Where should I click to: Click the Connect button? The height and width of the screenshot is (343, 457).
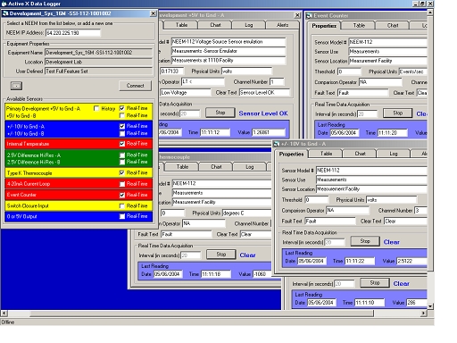click(135, 86)
